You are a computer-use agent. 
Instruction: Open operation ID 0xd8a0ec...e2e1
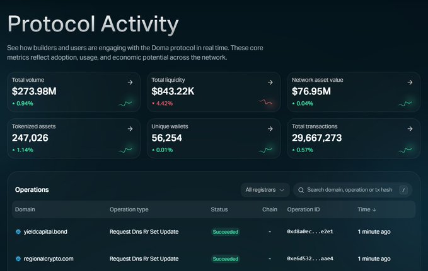(x=310, y=231)
